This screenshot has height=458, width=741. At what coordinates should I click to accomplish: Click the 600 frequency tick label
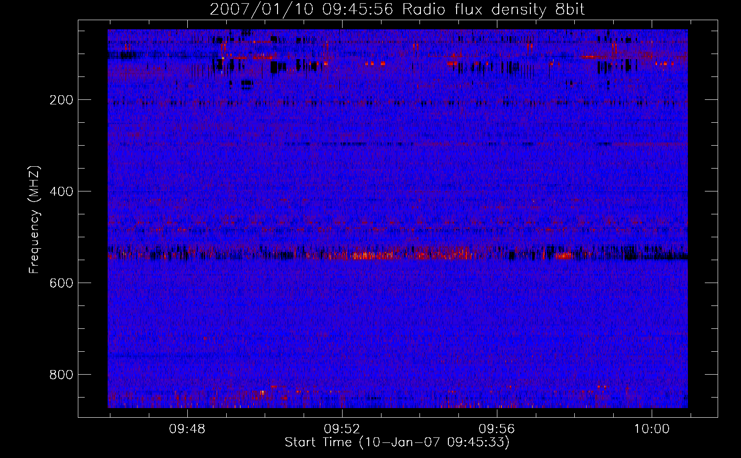click(61, 283)
